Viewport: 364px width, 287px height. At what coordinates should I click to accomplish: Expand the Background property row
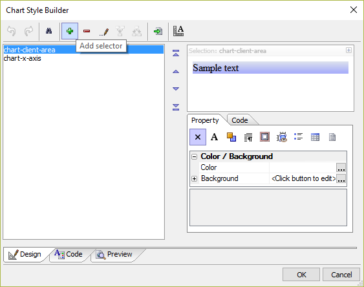pos(195,178)
